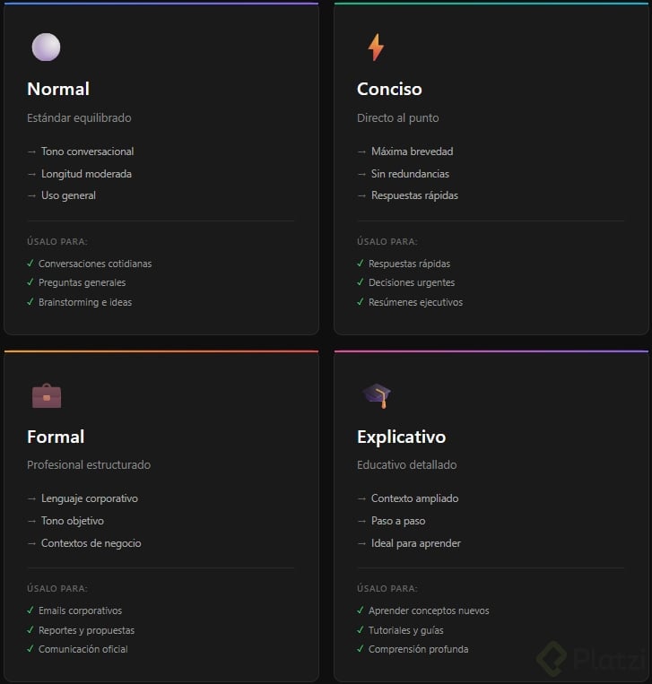Click the checkmark next to Decisiones urgentes
Image resolution: width=652 pixels, height=684 pixels.
point(361,282)
